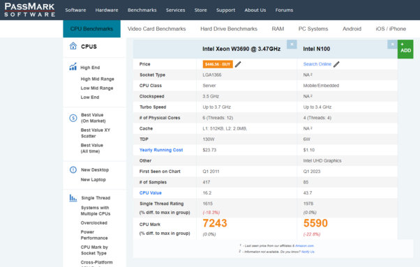Click the Single Thread bar chart icon

click(x=73, y=198)
